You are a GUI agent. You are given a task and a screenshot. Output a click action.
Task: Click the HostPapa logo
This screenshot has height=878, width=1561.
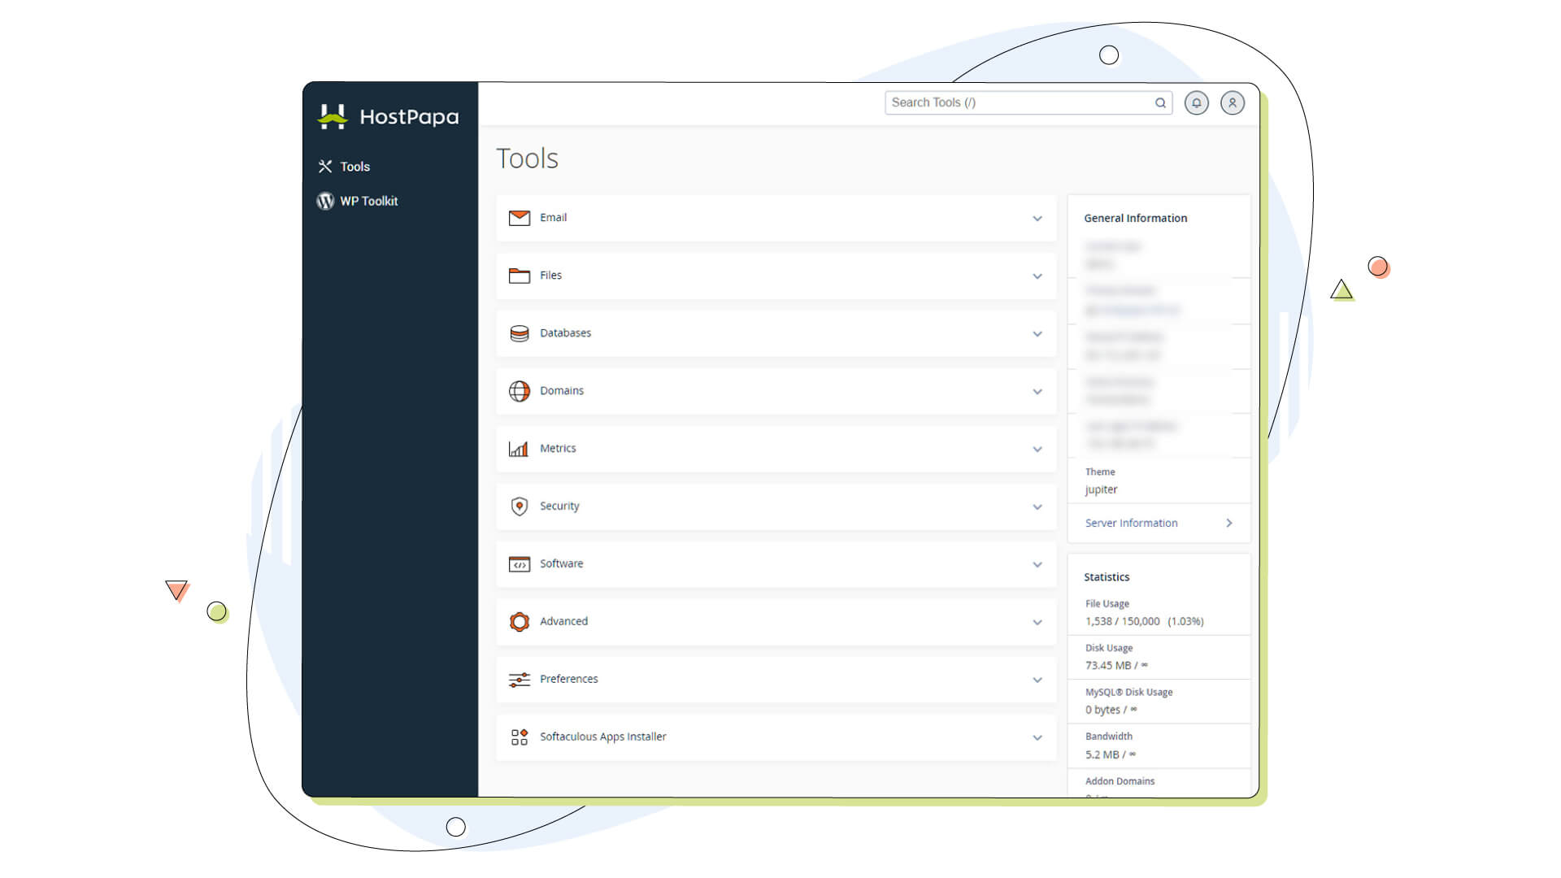pyautogui.click(x=389, y=117)
